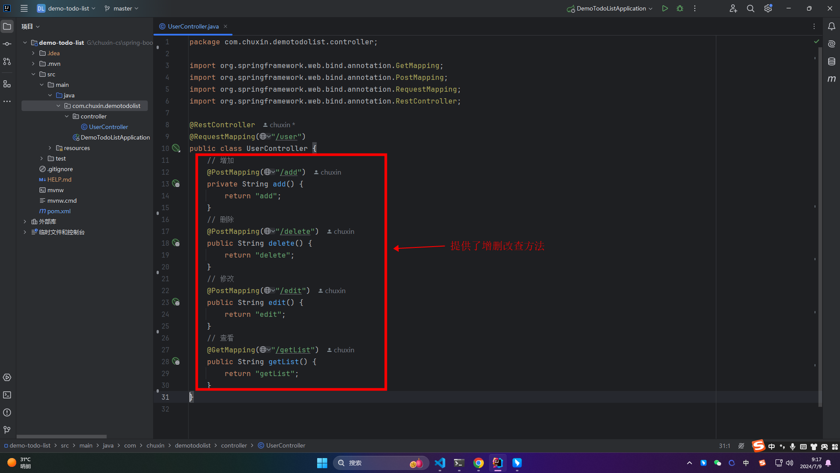Open the Windows Start menu
Image resolution: width=840 pixels, height=473 pixels.
(322, 463)
